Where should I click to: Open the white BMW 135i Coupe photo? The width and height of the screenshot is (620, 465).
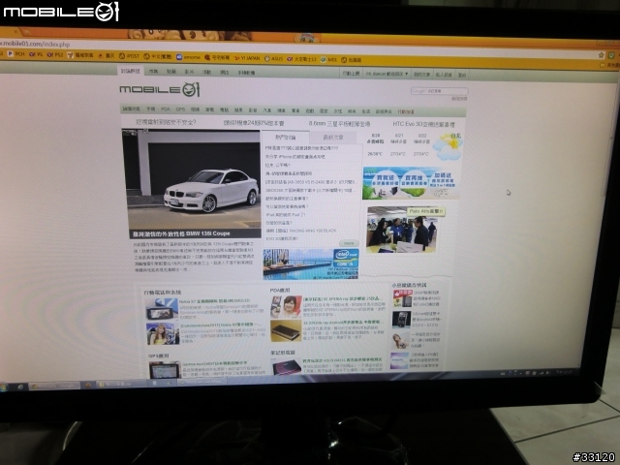191,178
